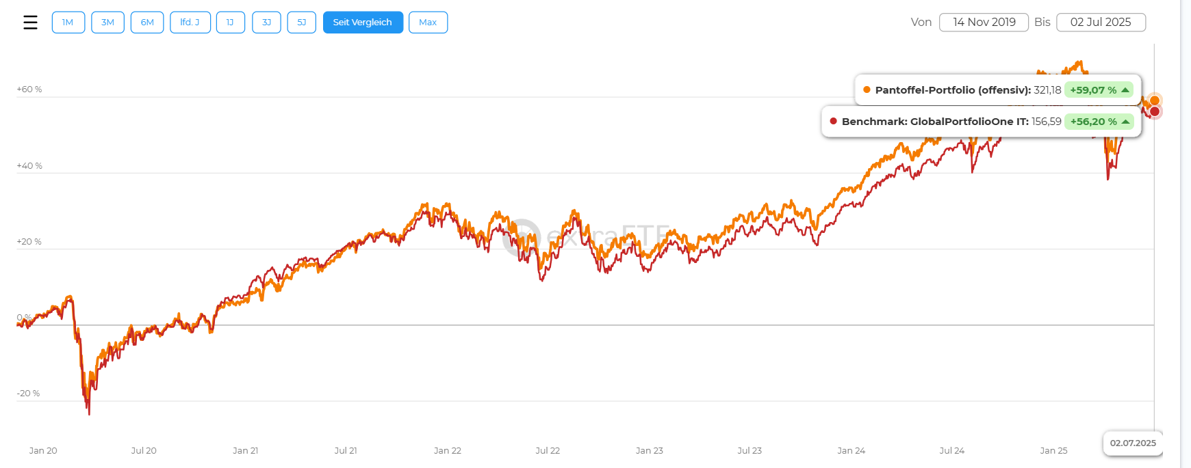Select the 3J time range
This screenshot has height=468, width=1191.
click(x=266, y=23)
